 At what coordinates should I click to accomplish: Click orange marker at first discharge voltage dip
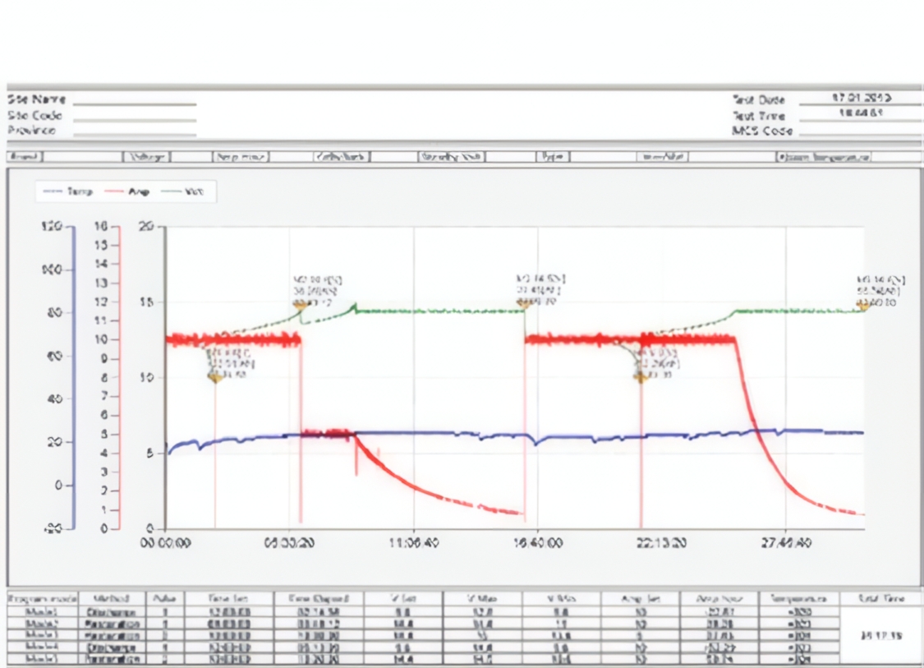coord(215,377)
